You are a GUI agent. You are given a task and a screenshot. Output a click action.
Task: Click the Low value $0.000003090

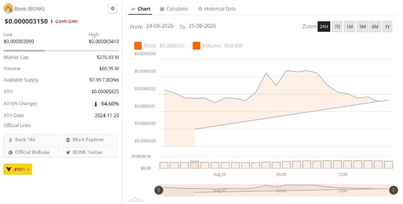19,41
